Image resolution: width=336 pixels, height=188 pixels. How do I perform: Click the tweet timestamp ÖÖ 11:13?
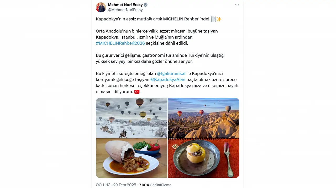103,185
